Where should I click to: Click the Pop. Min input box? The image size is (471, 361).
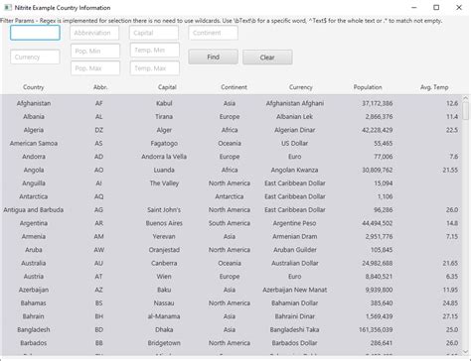(95, 51)
